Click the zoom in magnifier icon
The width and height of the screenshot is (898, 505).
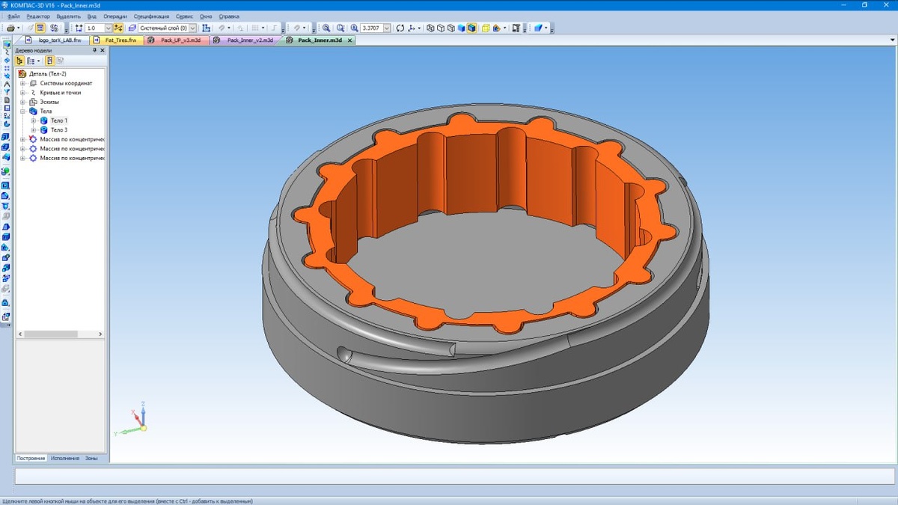click(x=354, y=28)
